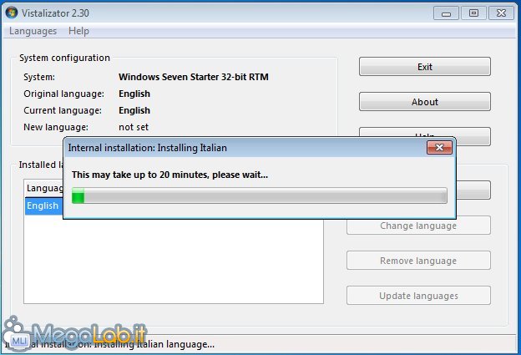Screen dimensions: 521x355
Task: Click the English value beside Current language
Action: (x=134, y=110)
